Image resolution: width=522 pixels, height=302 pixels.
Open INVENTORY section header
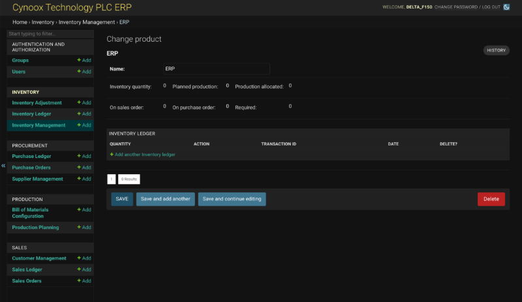tap(25, 92)
